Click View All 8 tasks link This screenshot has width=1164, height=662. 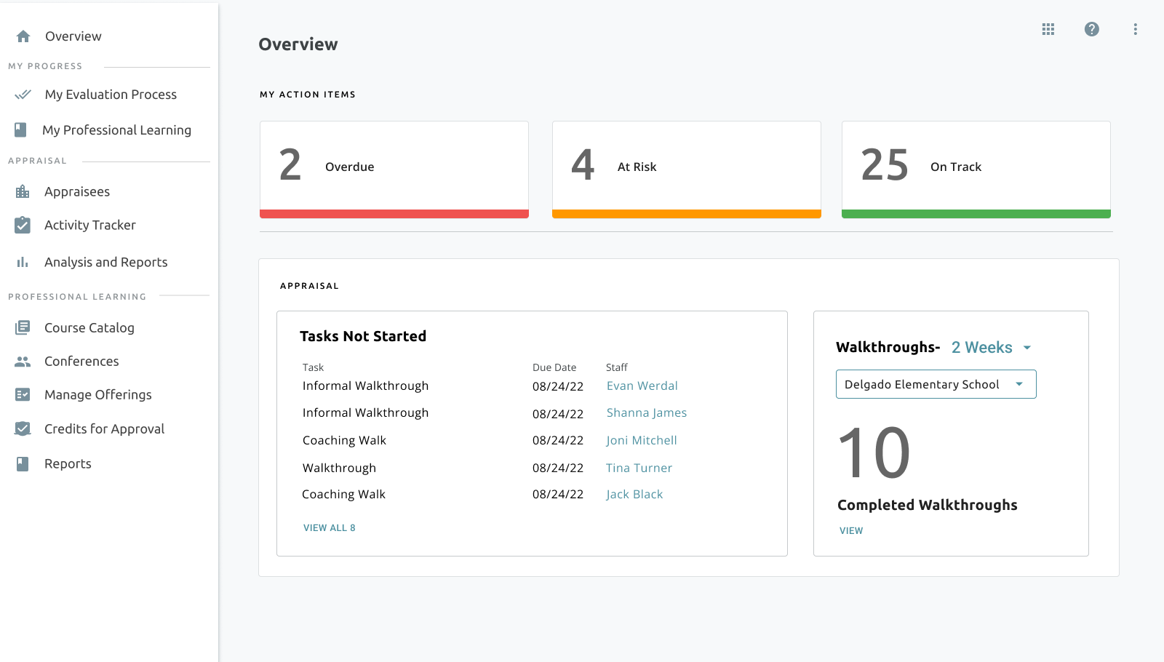[329, 528]
